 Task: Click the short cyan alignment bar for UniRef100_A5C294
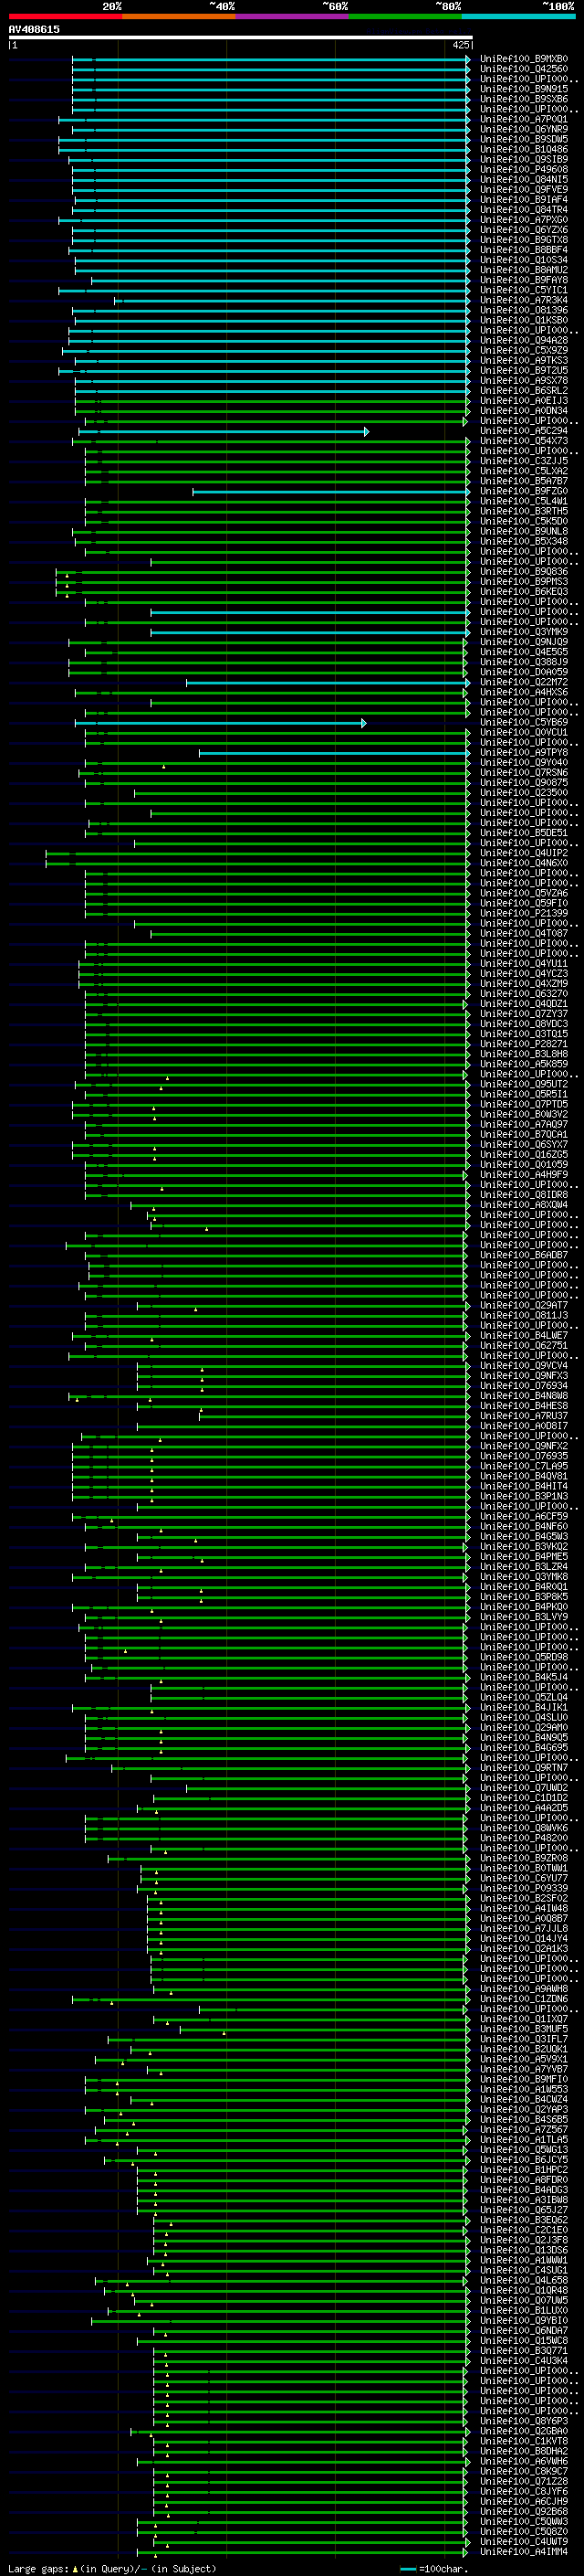click(224, 431)
